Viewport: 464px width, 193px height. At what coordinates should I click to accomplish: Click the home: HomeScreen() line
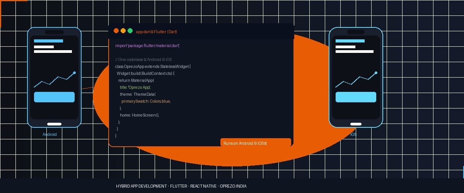point(140,115)
